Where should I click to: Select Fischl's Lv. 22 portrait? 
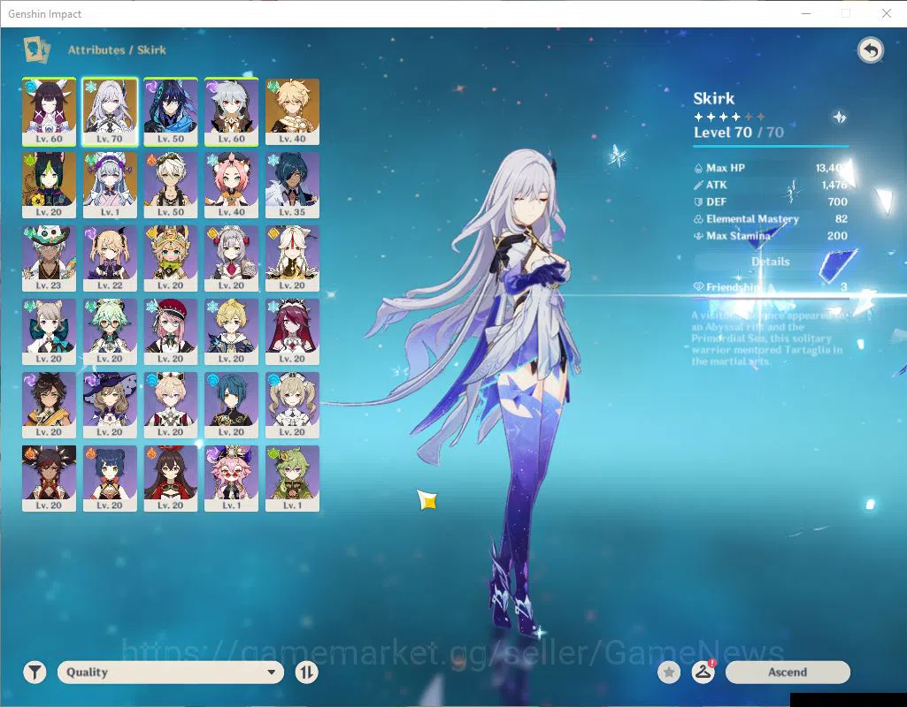point(110,258)
